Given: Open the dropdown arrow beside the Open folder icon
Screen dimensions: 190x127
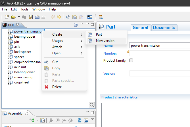Looking at the screenshot, I should 19,17.
